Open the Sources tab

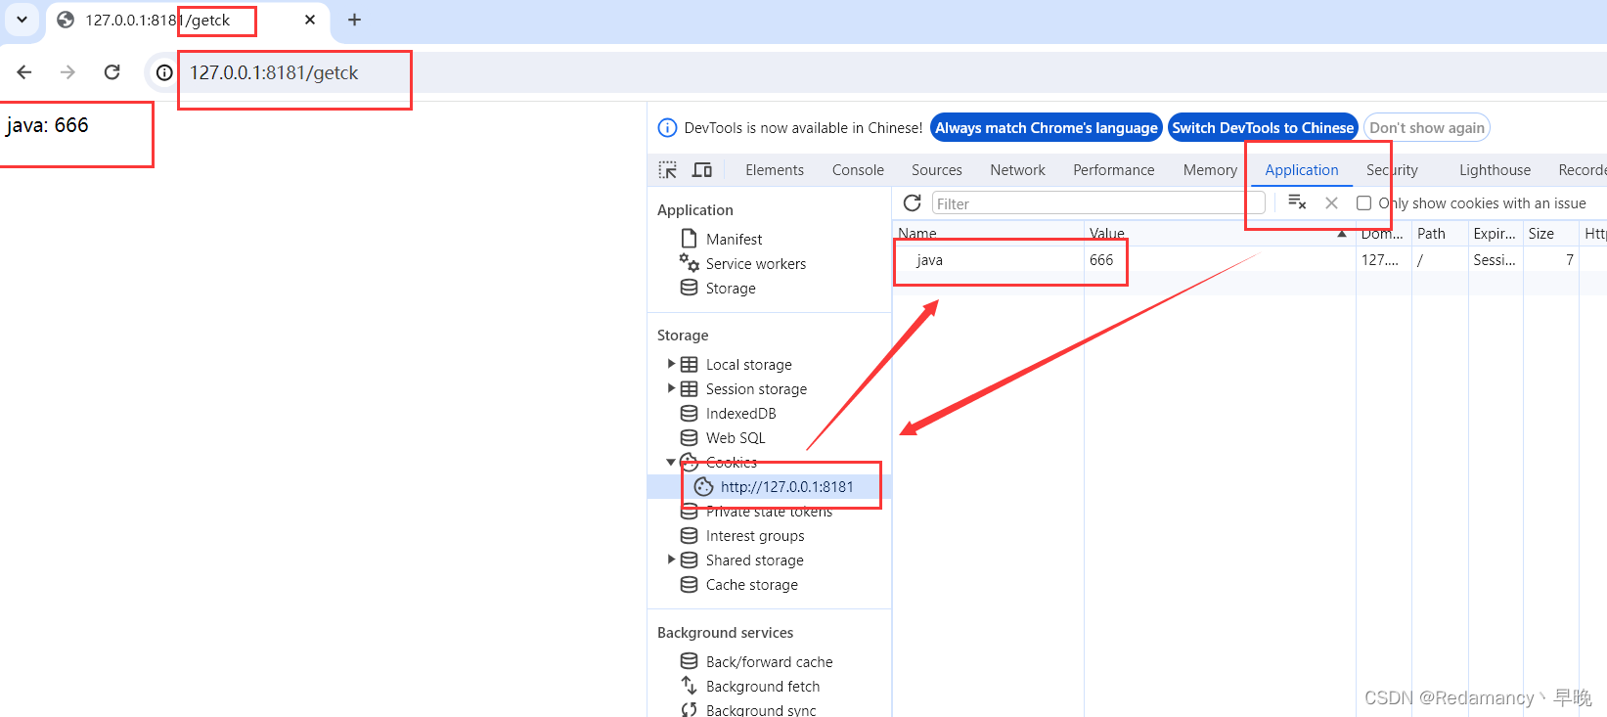pos(937,170)
